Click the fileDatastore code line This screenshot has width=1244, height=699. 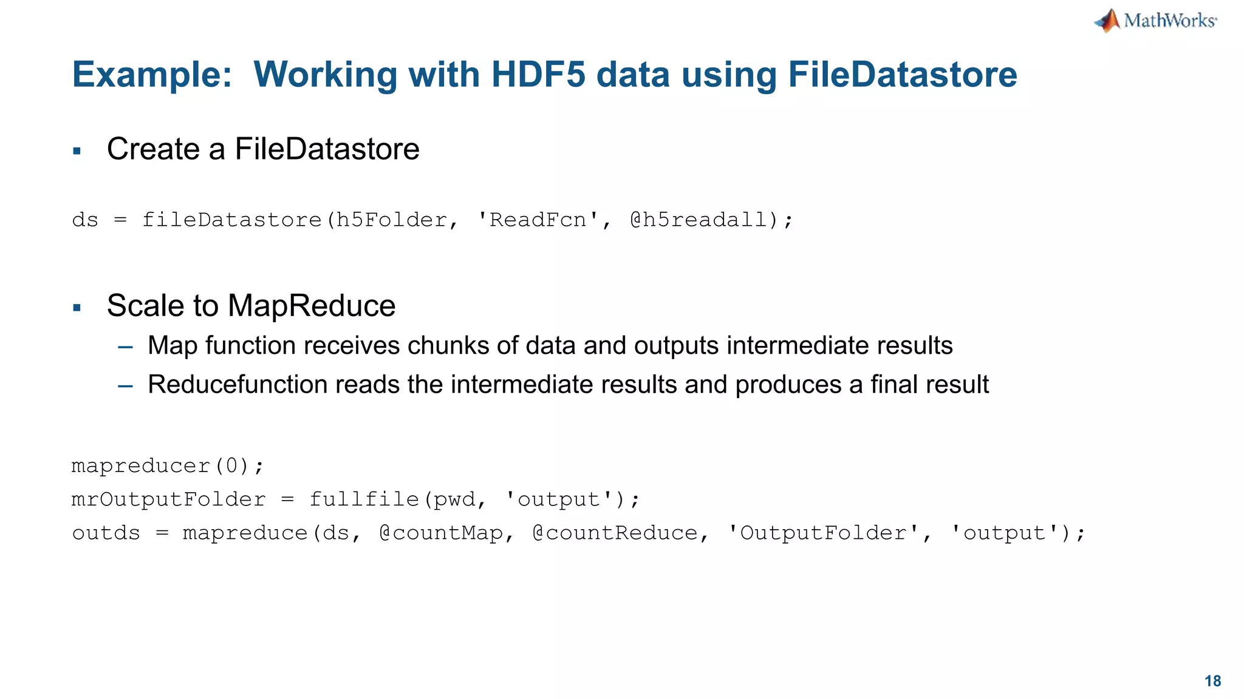[432, 220]
